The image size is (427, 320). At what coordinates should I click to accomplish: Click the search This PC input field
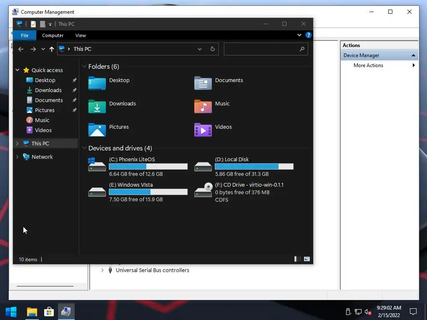(x=266, y=49)
